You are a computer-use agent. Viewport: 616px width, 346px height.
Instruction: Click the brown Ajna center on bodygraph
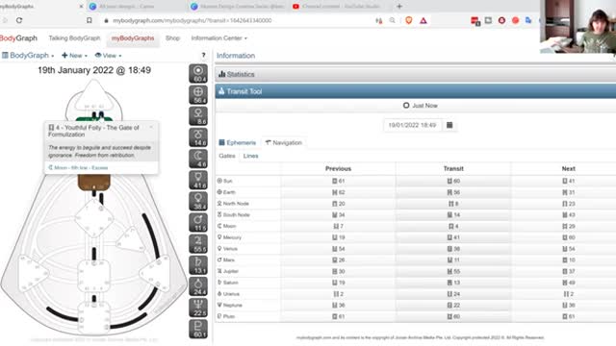click(94, 183)
